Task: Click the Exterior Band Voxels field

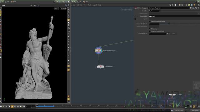Action: pyautogui.click(x=154, y=24)
